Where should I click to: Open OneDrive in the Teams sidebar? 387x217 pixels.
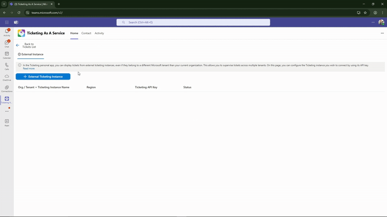[7, 78]
